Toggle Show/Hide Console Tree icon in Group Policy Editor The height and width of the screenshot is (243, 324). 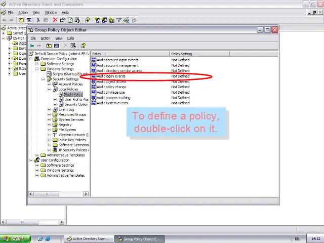tap(56, 46)
